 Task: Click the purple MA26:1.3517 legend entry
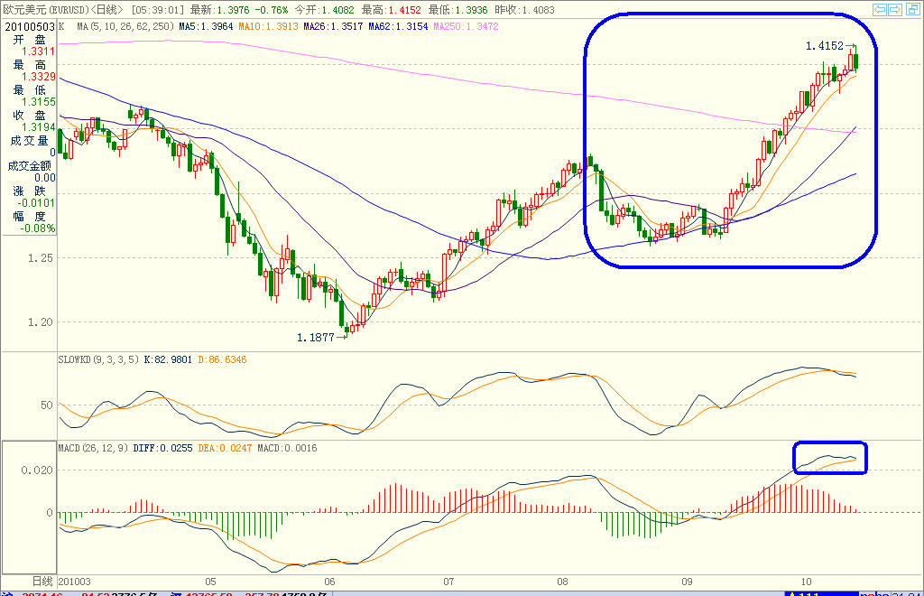[334, 26]
